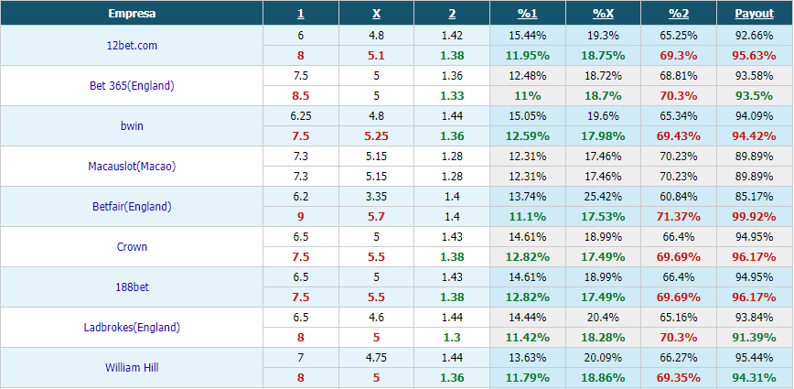
Task: Sort by the Payout column header
Action: 755,14
